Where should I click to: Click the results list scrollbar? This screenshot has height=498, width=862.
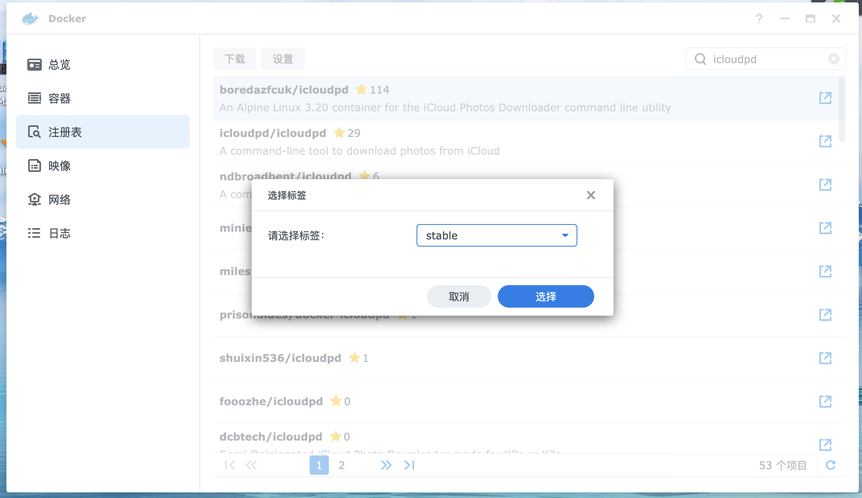pyautogui.click(x=842, y=110)
